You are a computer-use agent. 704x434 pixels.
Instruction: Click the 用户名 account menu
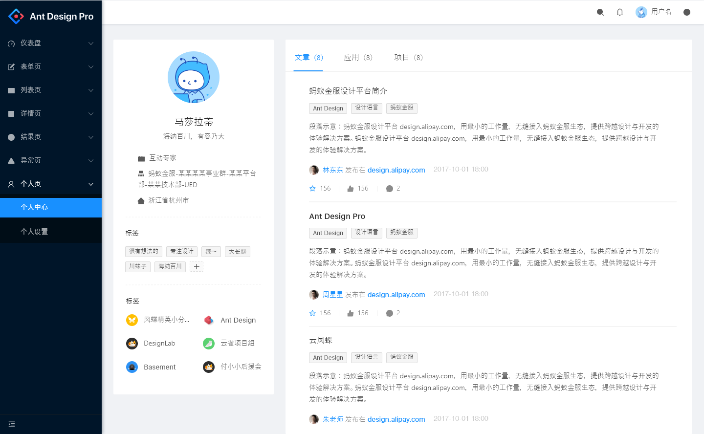pyautogui.click(x=654, y=12)
